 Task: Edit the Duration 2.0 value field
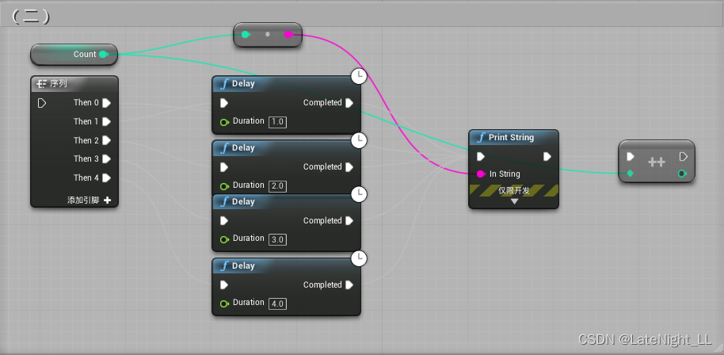pos(277,186)
